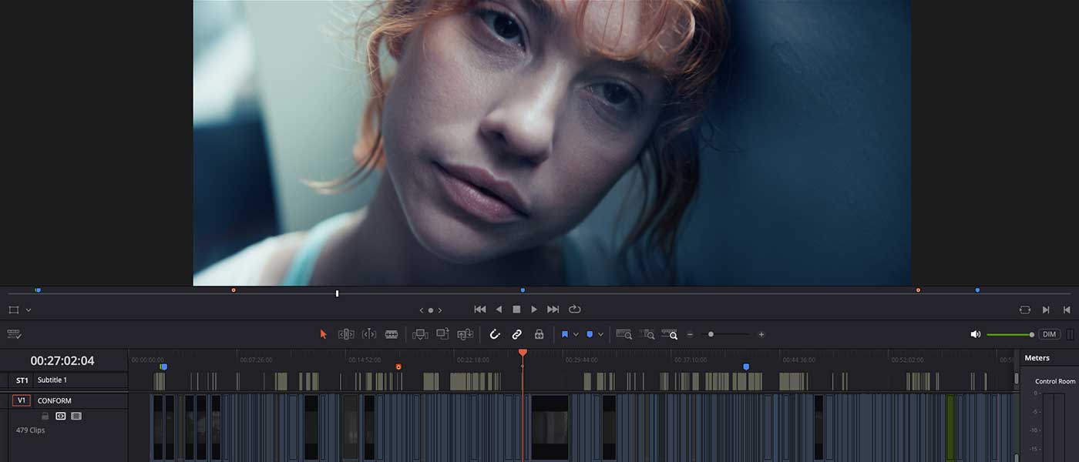The height and width of the screenshot is (462, 1079).
Task: Click the V1 destination track selector
Action: (22, 400)
